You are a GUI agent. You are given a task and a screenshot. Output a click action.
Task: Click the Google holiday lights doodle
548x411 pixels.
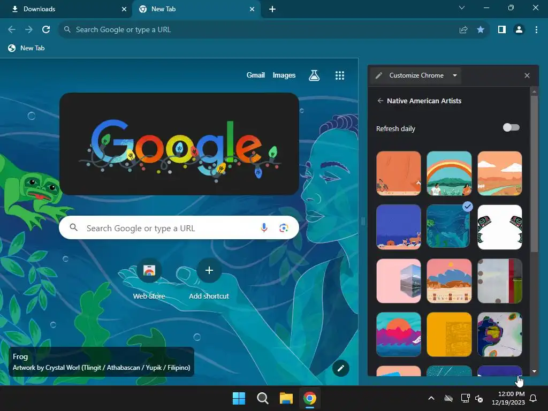click(179, 144)
